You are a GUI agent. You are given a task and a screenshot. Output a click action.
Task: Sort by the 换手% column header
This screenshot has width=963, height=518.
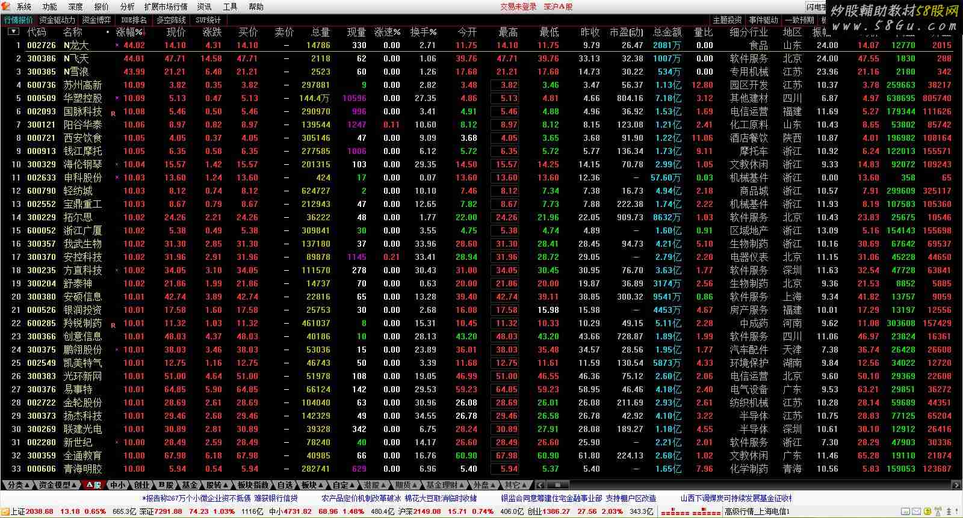coord(424,32)
